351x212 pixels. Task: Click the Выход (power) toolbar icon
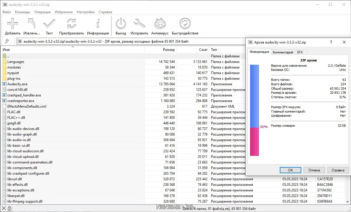coord(121,24)
